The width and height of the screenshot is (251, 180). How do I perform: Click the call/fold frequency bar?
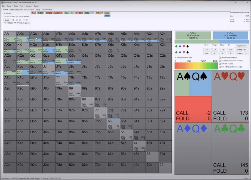click(x=212, y=42)
